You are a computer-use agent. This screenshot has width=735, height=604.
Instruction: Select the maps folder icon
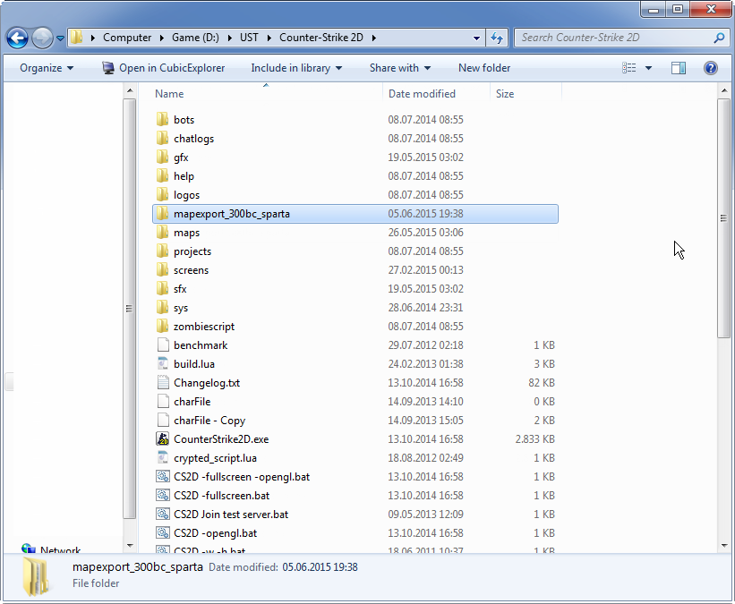point(162,233)
